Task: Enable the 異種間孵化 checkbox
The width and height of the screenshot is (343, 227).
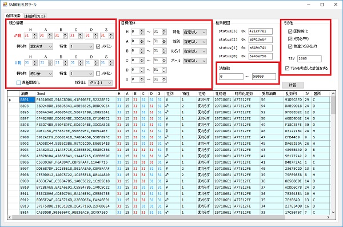Action: coord(19,82)
